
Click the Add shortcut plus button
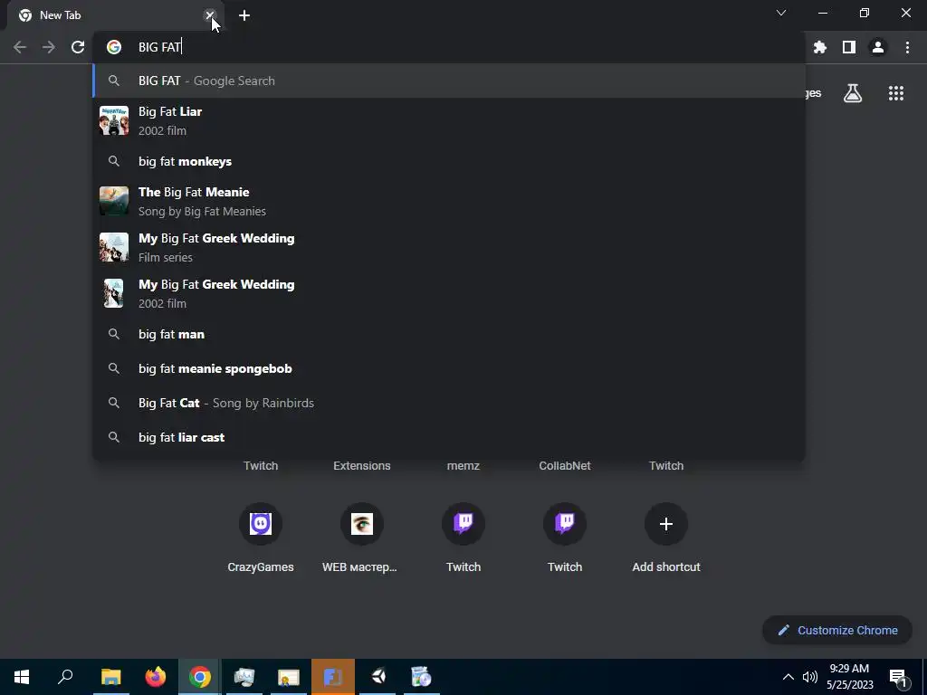click(x=666, y=524)
